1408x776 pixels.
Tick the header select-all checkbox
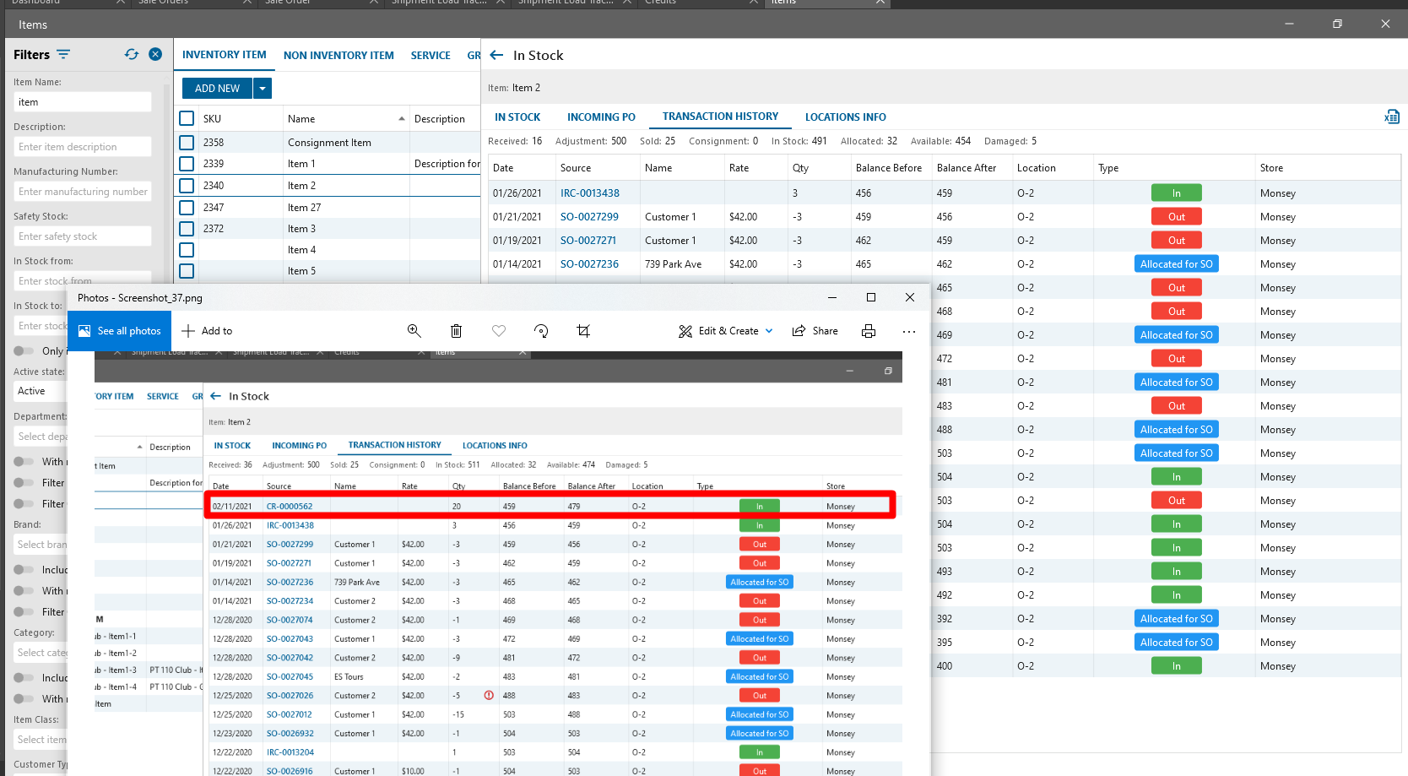click(187, 119)
